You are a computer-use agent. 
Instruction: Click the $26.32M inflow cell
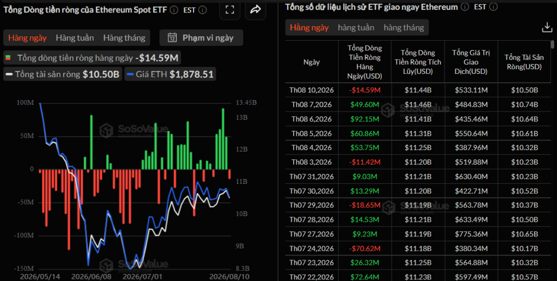point(364,263)
